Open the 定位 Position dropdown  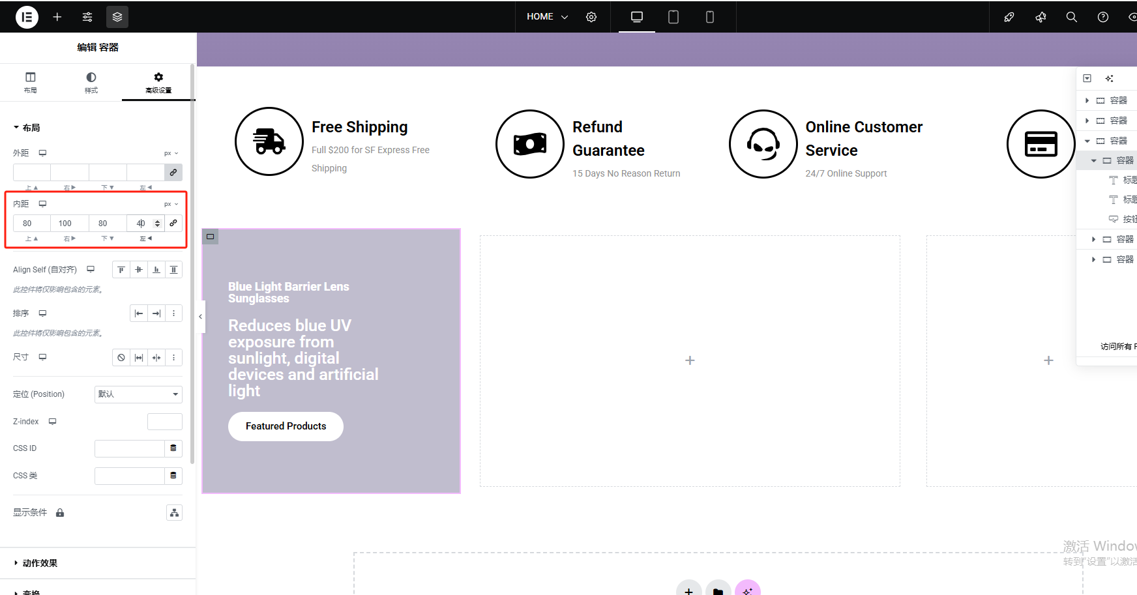138,394
